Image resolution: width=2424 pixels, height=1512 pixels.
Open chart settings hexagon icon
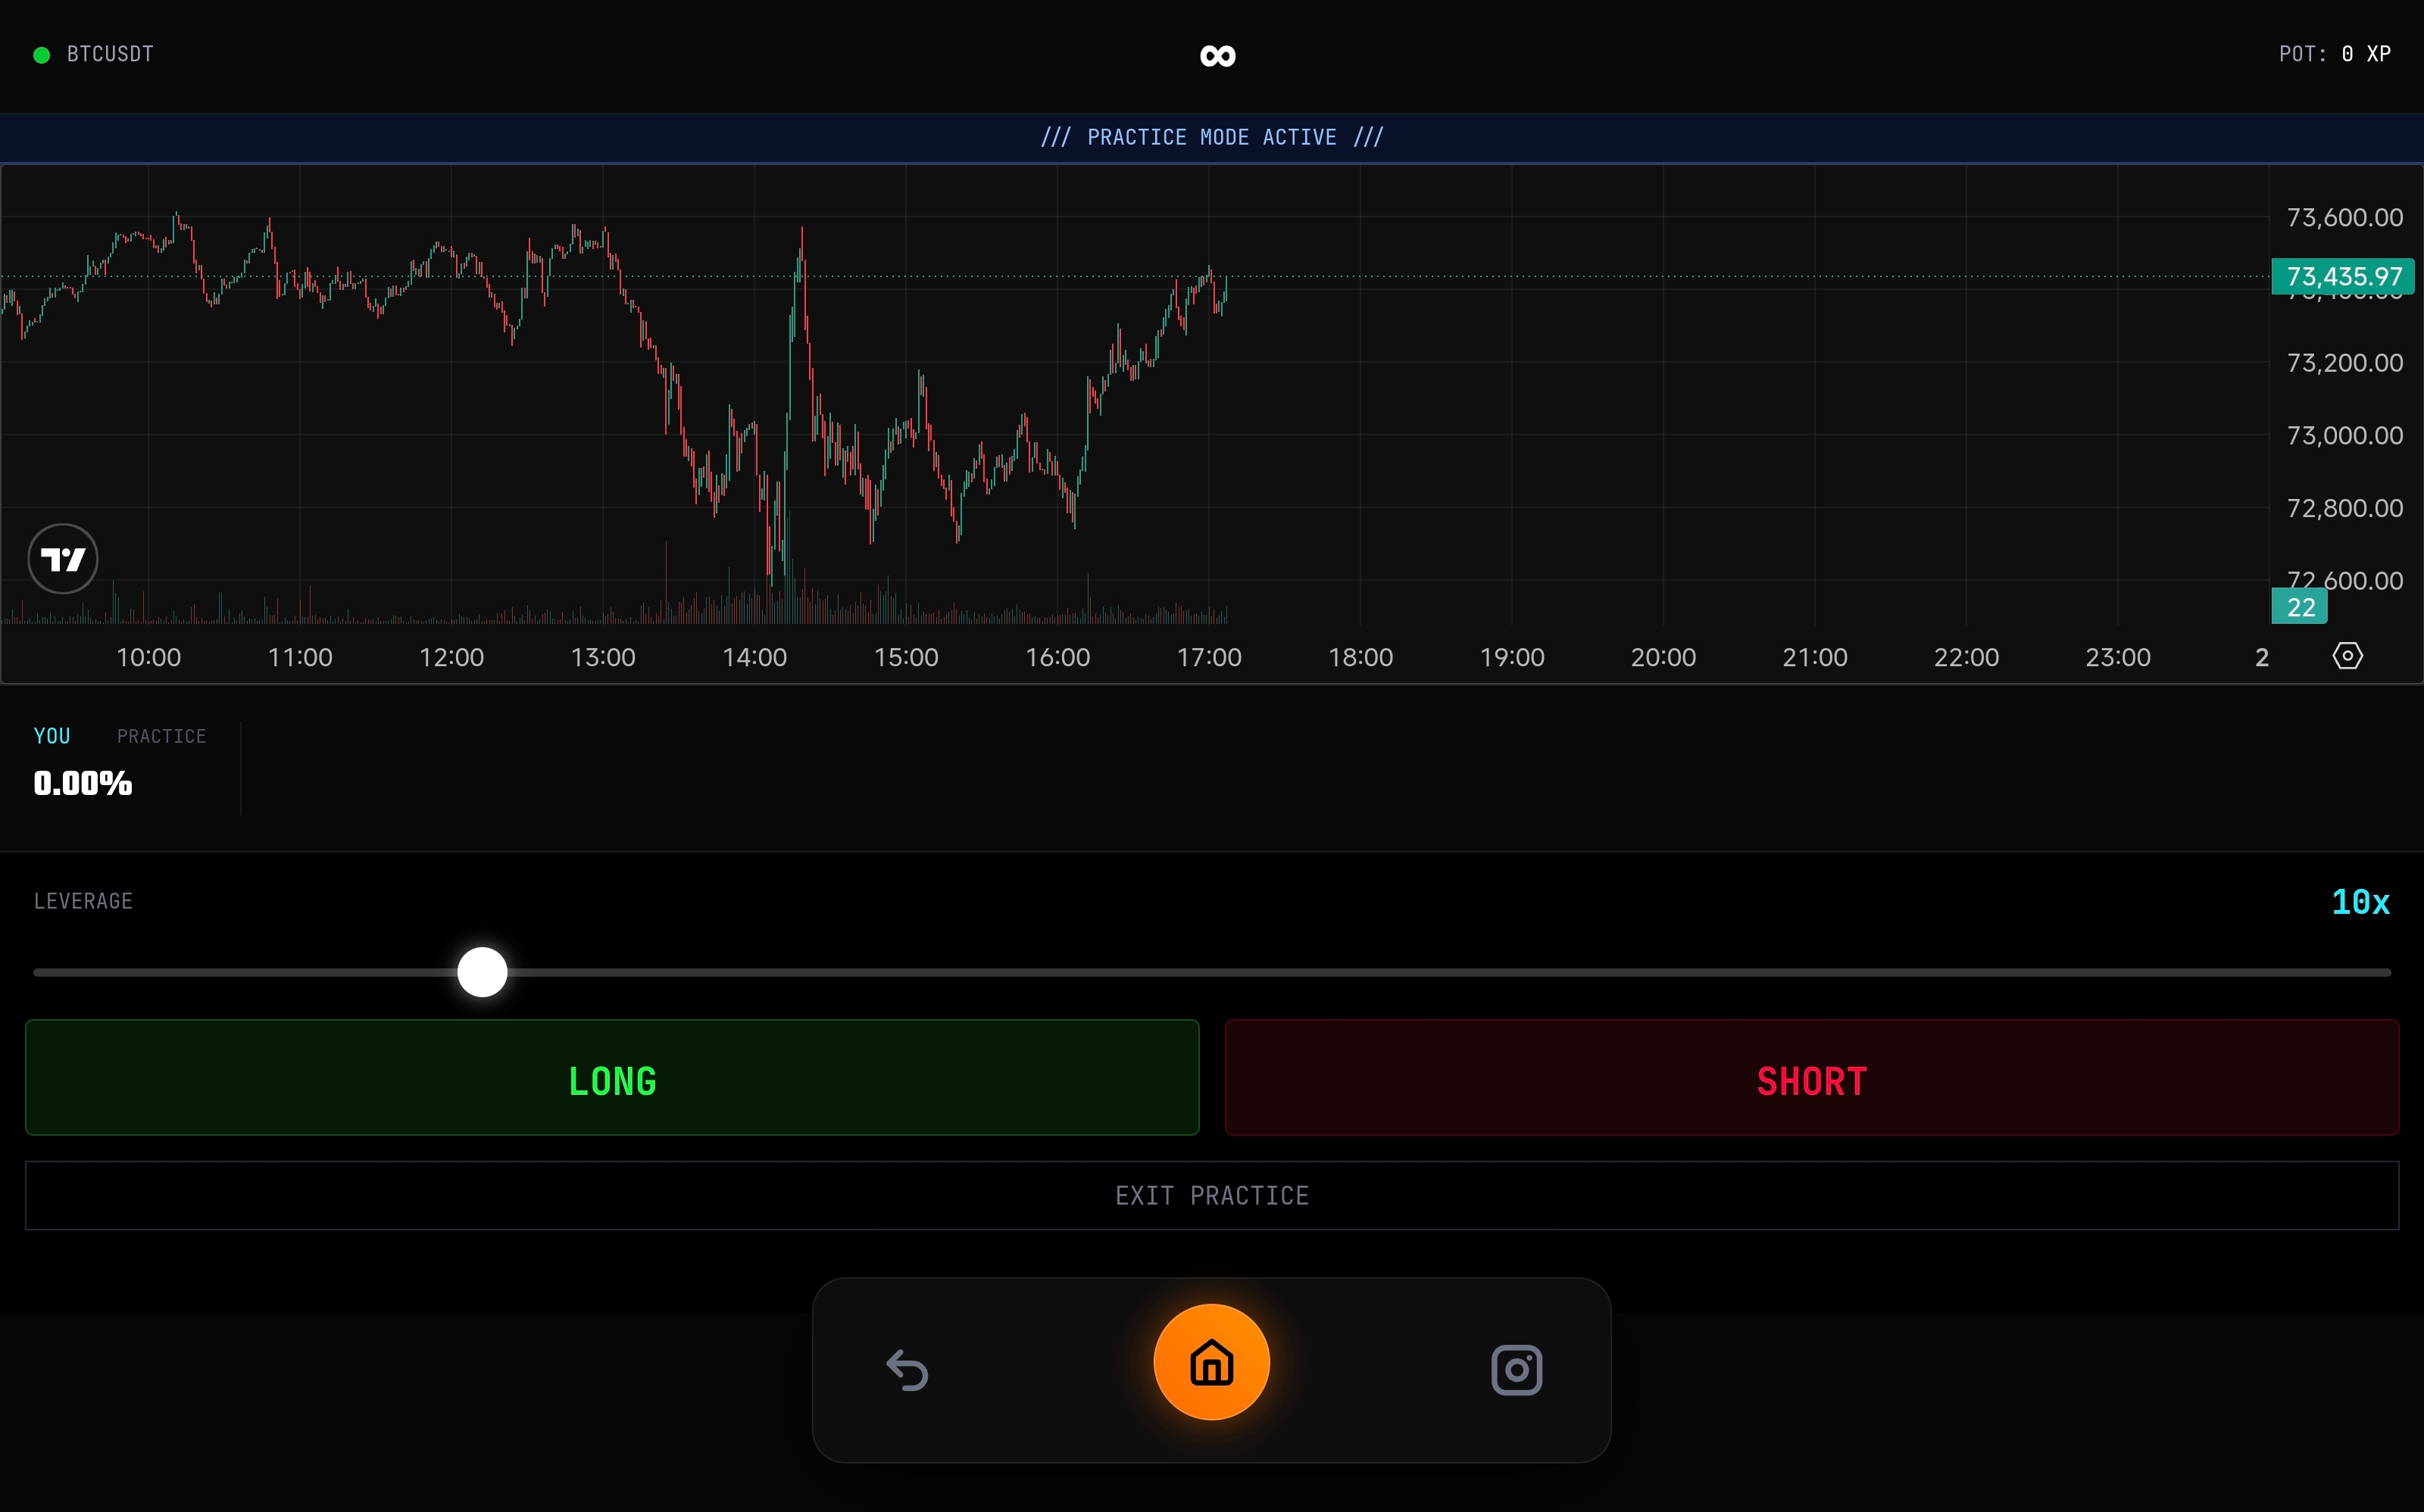coord(2347,656)
